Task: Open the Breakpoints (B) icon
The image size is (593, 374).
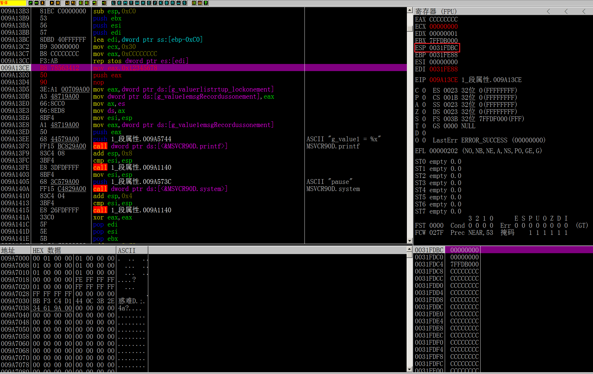Action: (167, 3)
